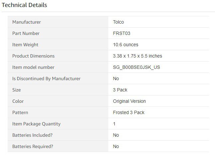Select the Item Package Quantity label
215x158 pixels.
(36, 124)
